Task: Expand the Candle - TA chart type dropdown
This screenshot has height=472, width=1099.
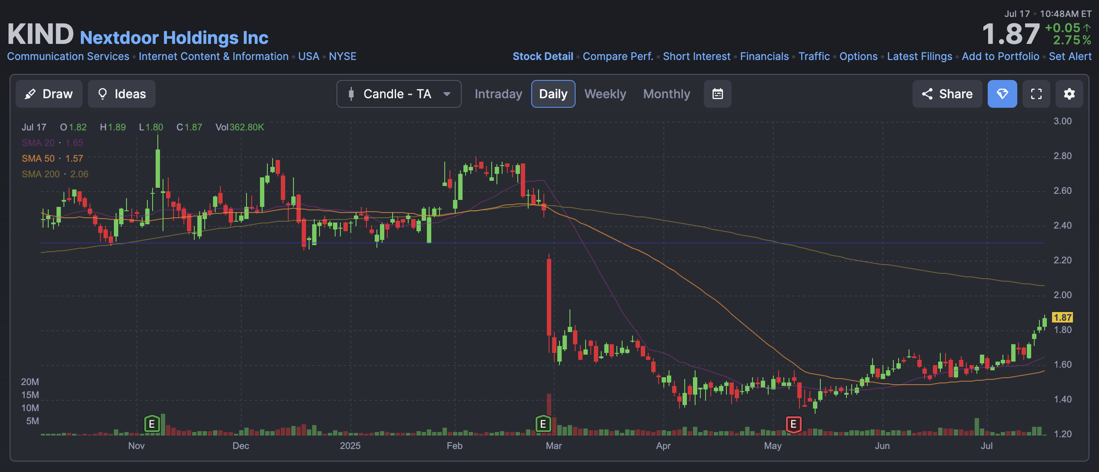Action: click(399, 94)
